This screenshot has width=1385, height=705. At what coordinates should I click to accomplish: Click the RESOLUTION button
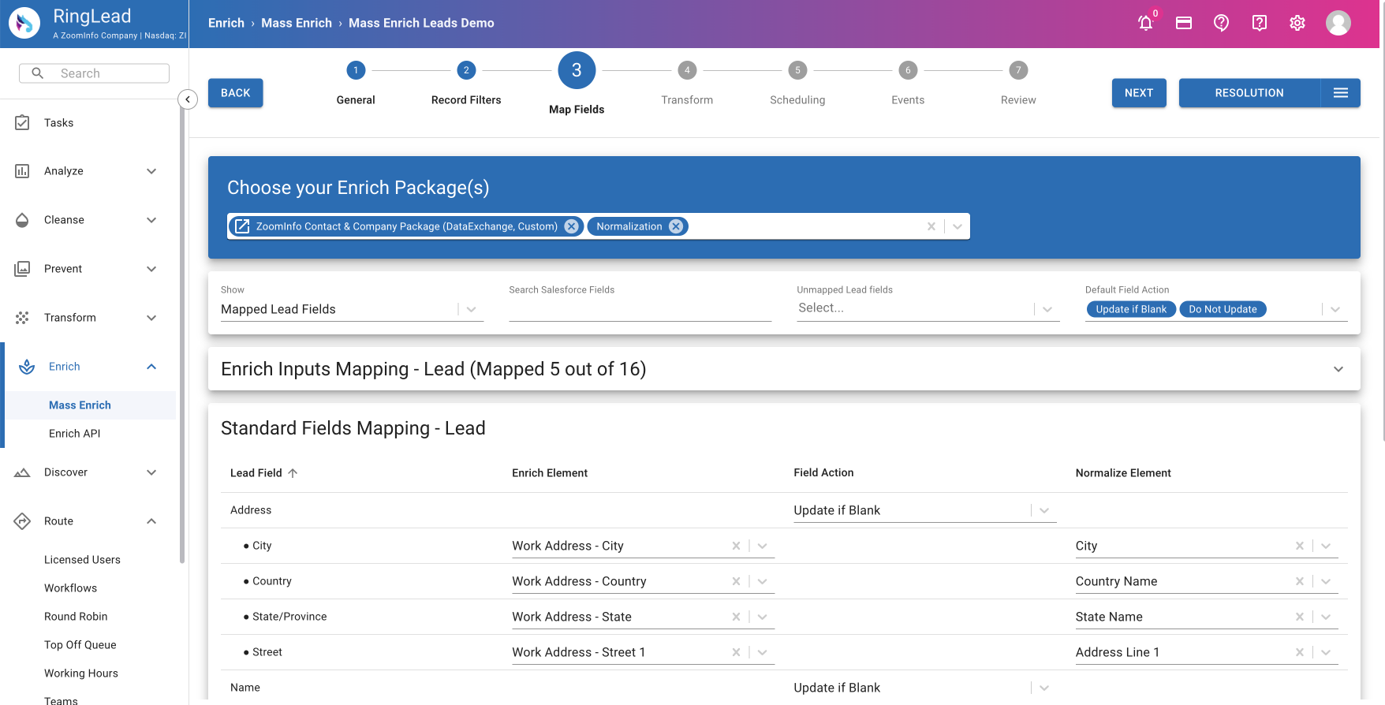tap(1249, 93)
